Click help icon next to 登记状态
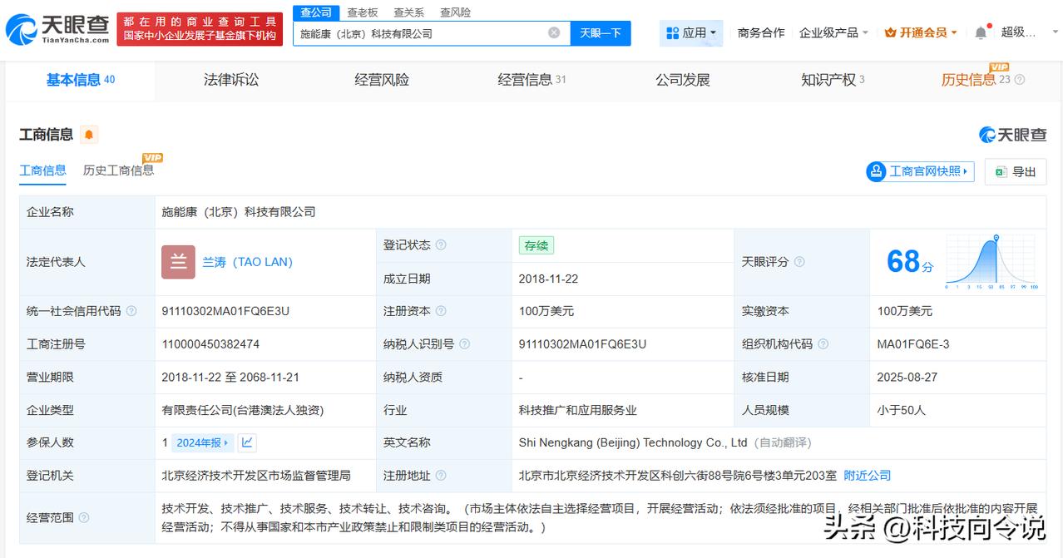This screenshot has height=558, width=1063. tap(441, 245)
